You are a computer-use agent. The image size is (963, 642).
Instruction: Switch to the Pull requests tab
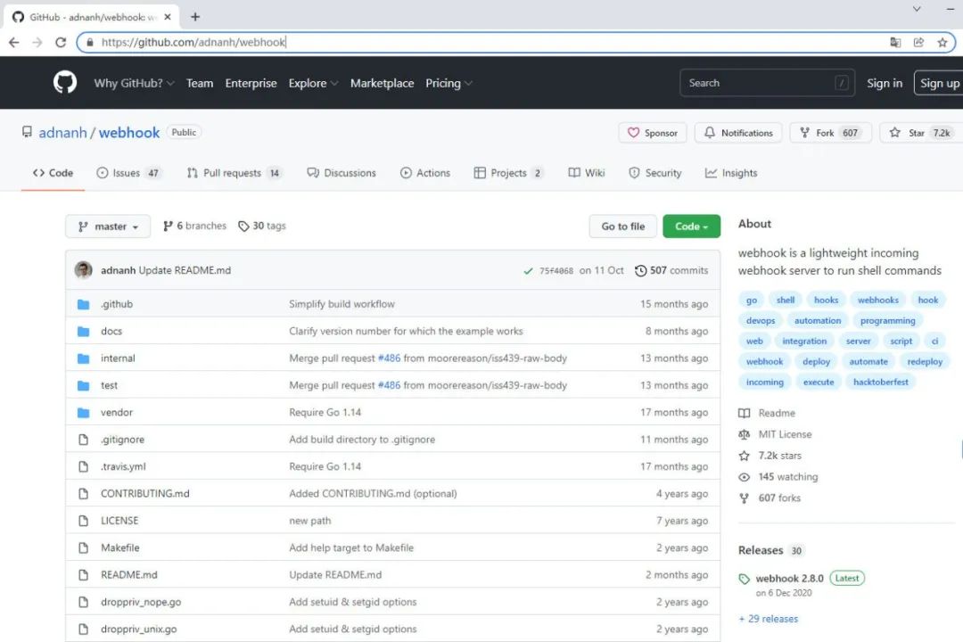click(234, 173)
